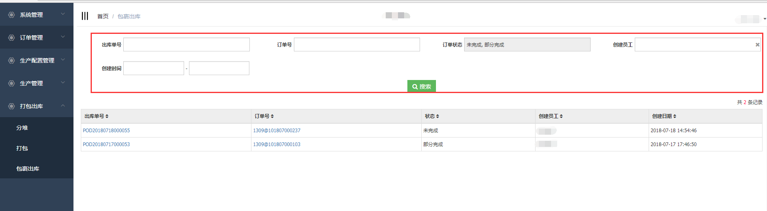Click the gear icon beside 订单管理
The height and width of the screenshot is (211, 767).
coord(11,38)
